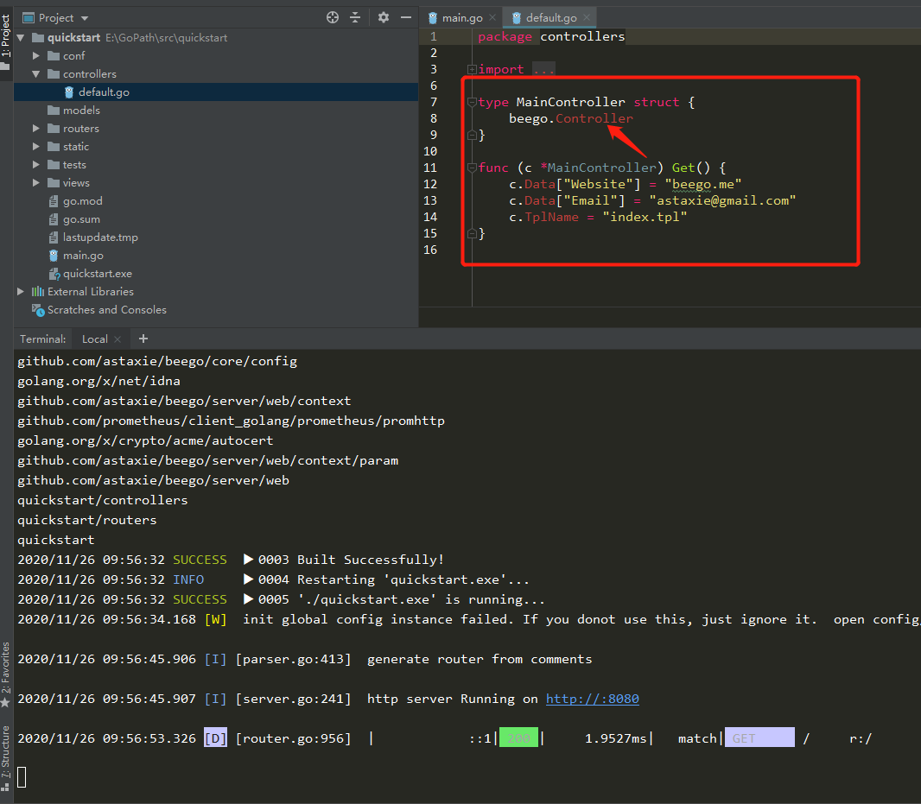The height and width of the screenshot is (804, 921).
Task: Switch to the default.go editor tab
Action: point(551,18)
